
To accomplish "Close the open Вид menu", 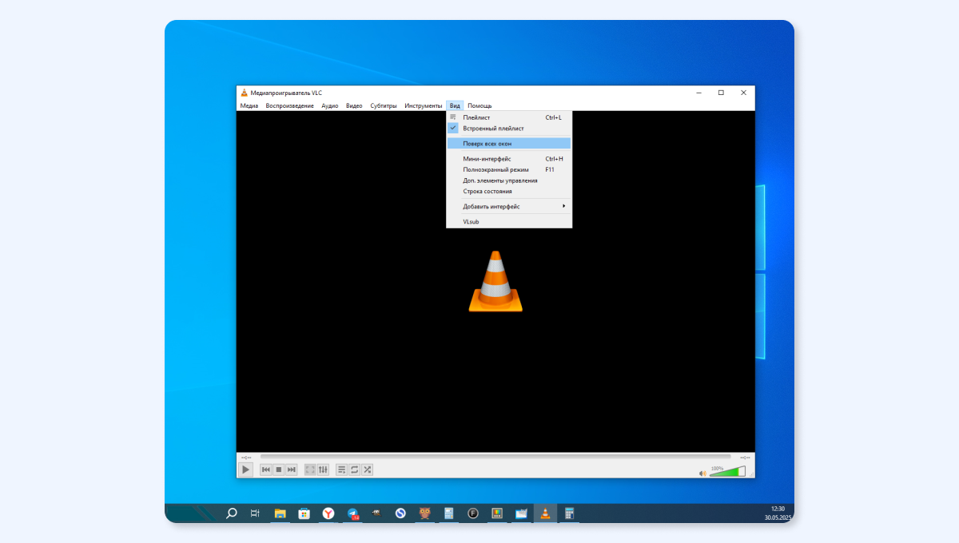I will tap(455, 105).
